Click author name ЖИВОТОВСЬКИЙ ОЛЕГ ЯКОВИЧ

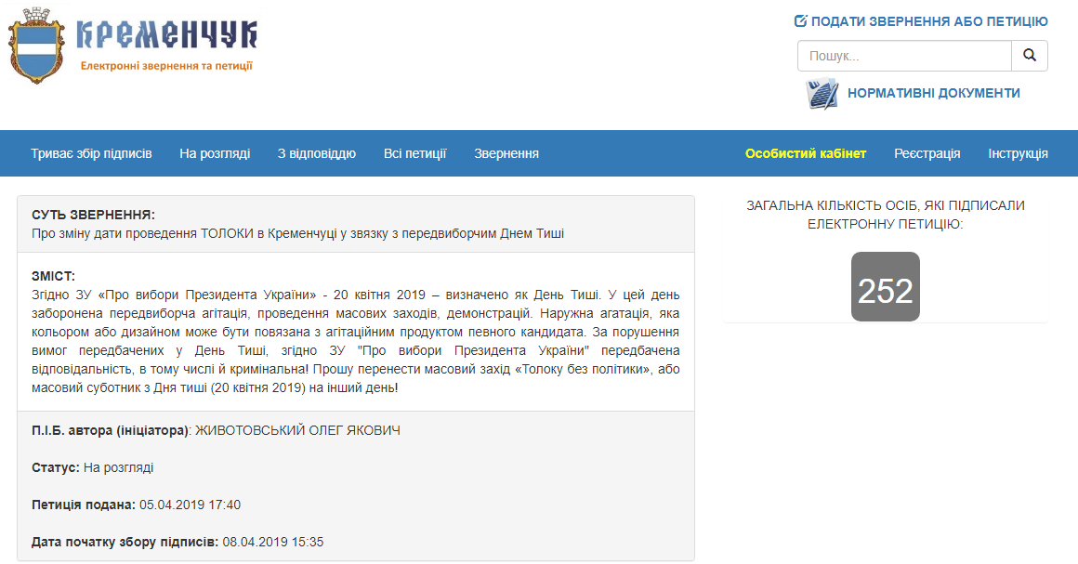[x=298, y=430]
